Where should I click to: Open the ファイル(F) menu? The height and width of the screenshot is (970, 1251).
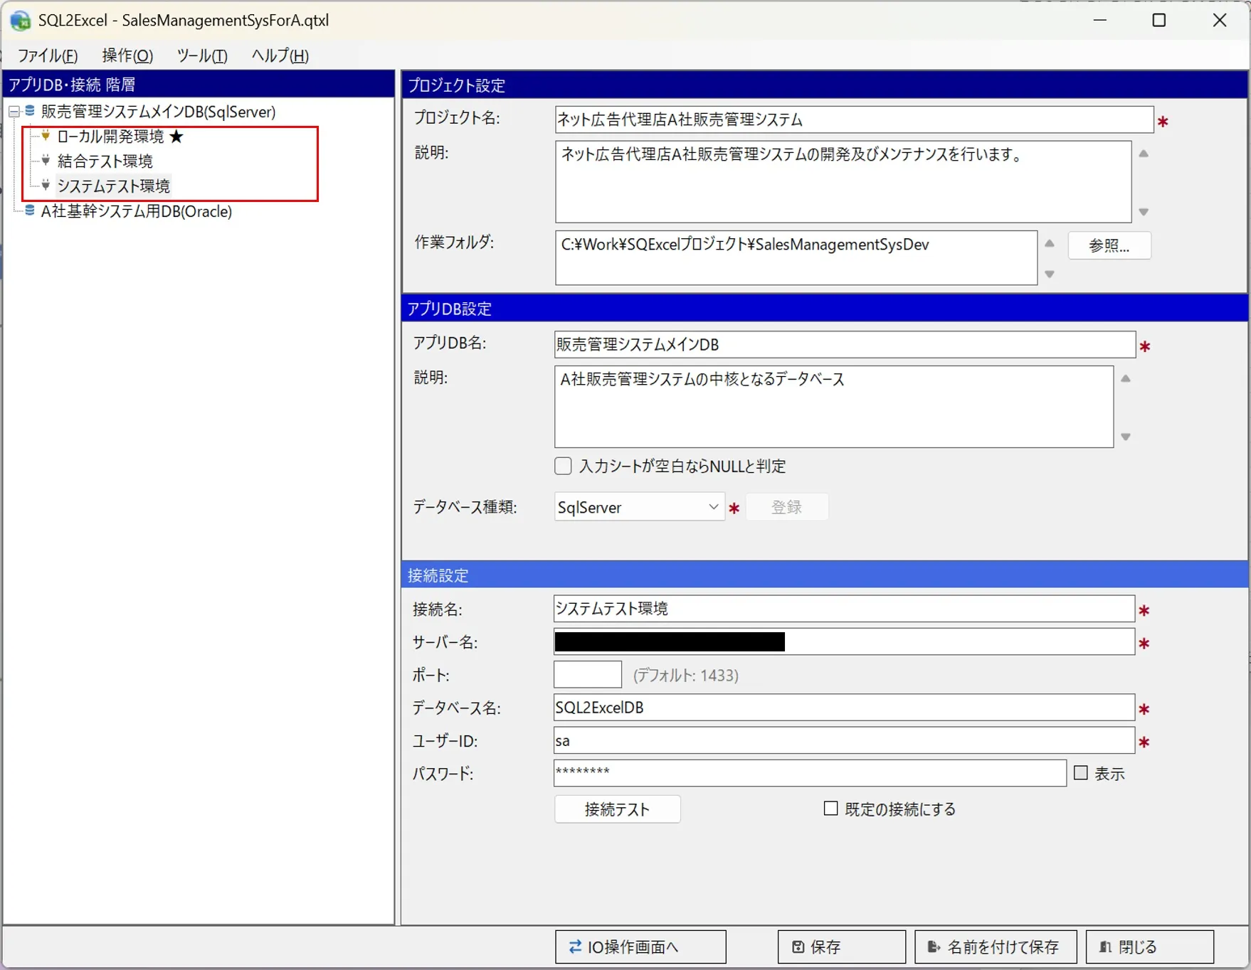[x=48, y=55]
